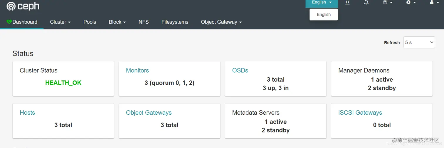Image resolution: width=444 pixels, height=148 pixels.
Task: Expand the Cluster menu
Action: coord(60,22)
